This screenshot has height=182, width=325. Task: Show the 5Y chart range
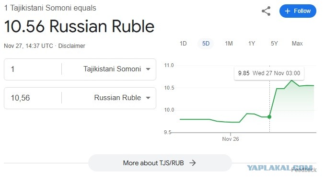[x=274, y=44]
